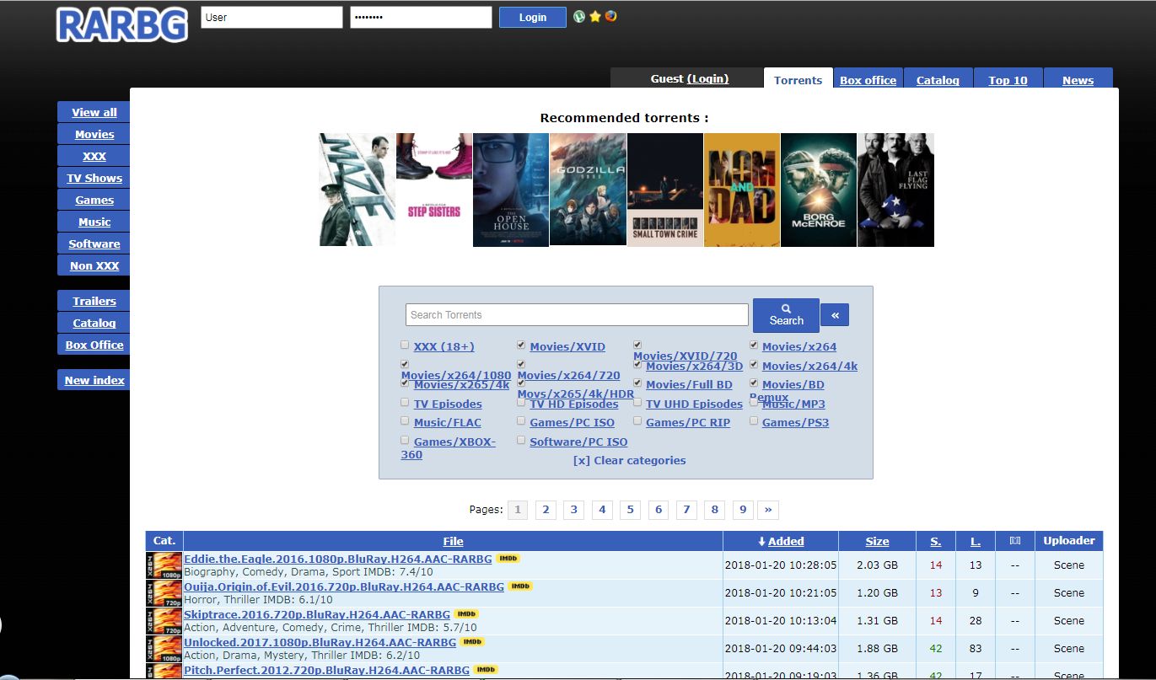Check the Software/PC ISO checkbox

pyautogui.click(x=521, y=440)
